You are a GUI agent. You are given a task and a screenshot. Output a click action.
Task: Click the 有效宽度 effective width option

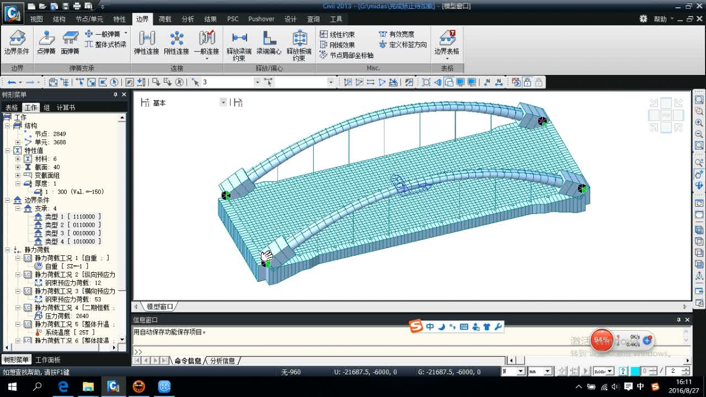(397, 34)
